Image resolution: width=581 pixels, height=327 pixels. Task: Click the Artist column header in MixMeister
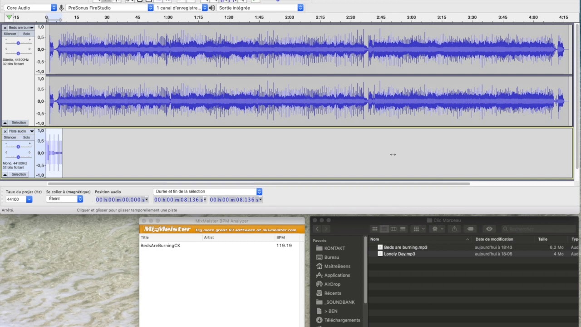click(239, 238)
